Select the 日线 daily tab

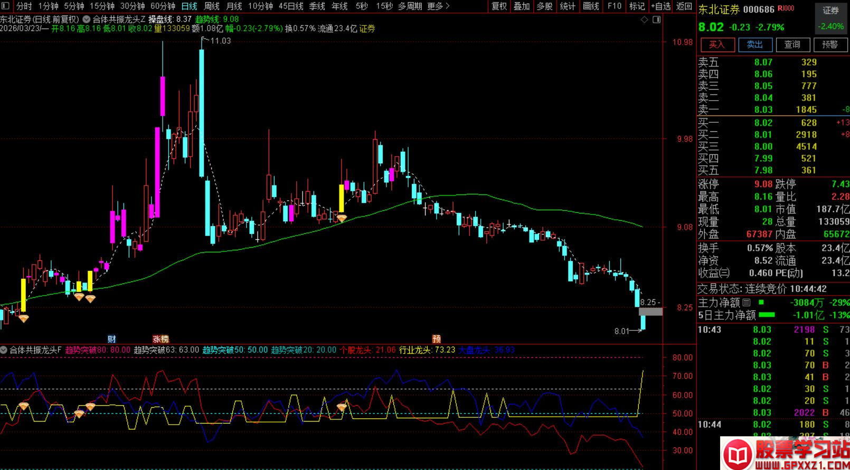click(x=189, y=6)
